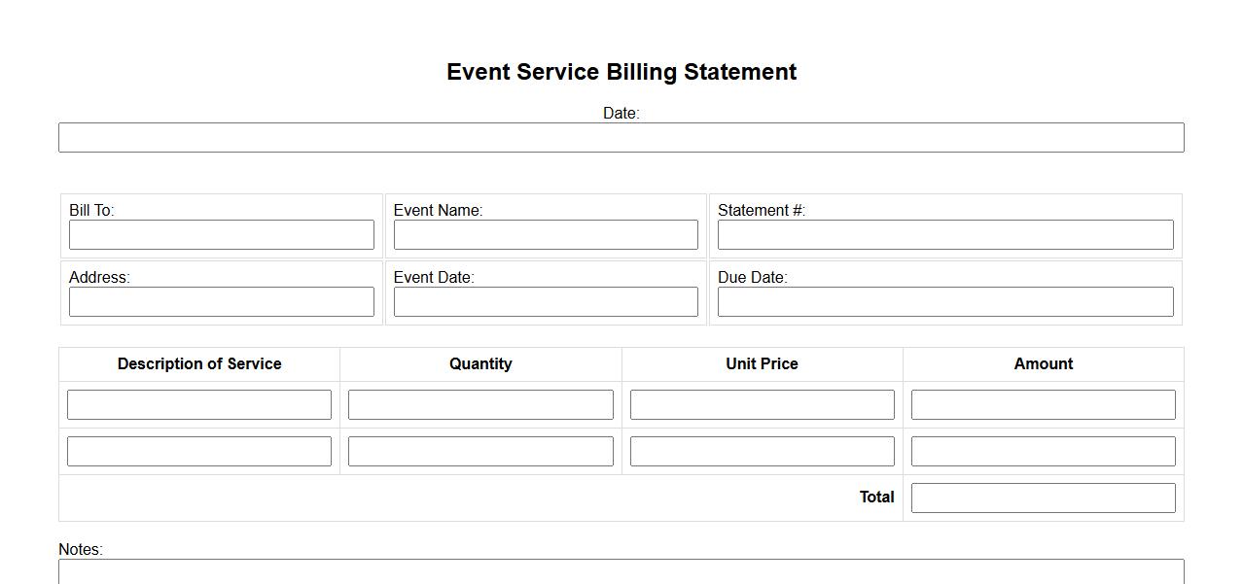Click the Statement # field

coord(944,235)
